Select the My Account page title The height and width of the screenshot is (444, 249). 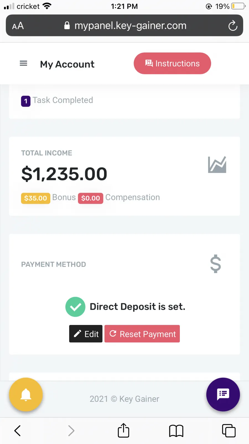tap(67, 64)
